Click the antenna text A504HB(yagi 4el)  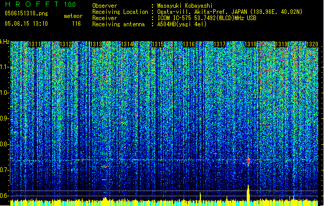182,24
